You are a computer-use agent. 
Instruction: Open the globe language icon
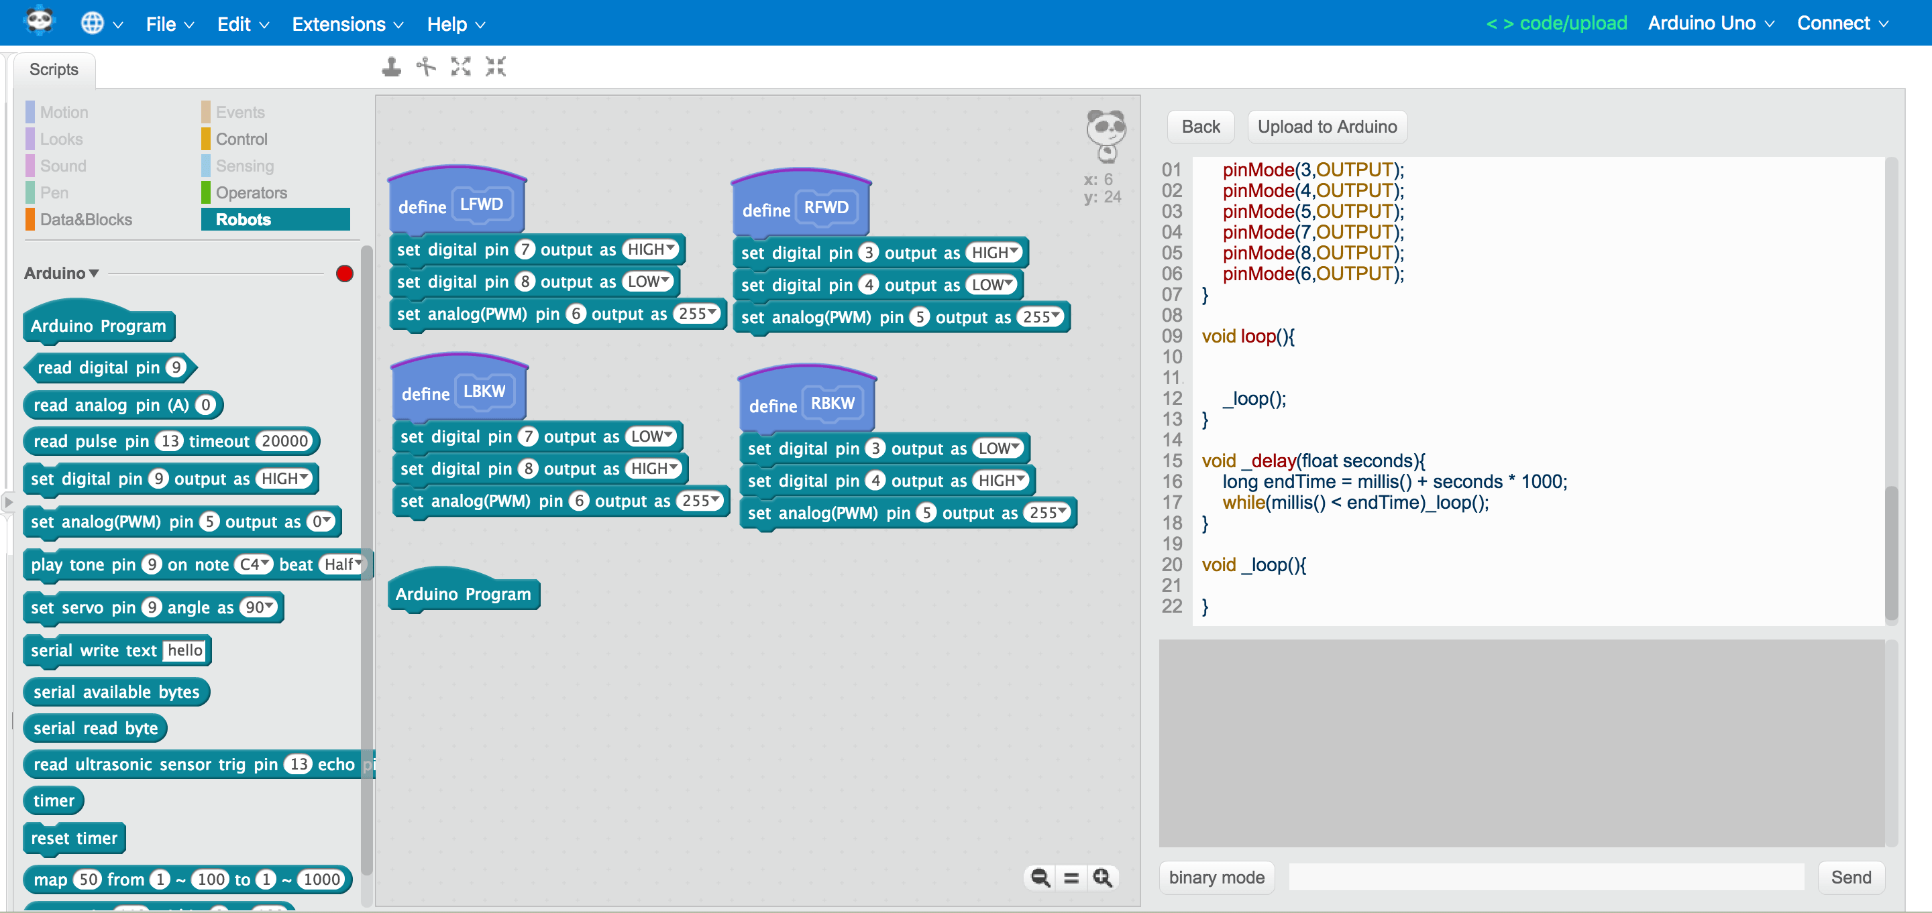tap(93, 23)
